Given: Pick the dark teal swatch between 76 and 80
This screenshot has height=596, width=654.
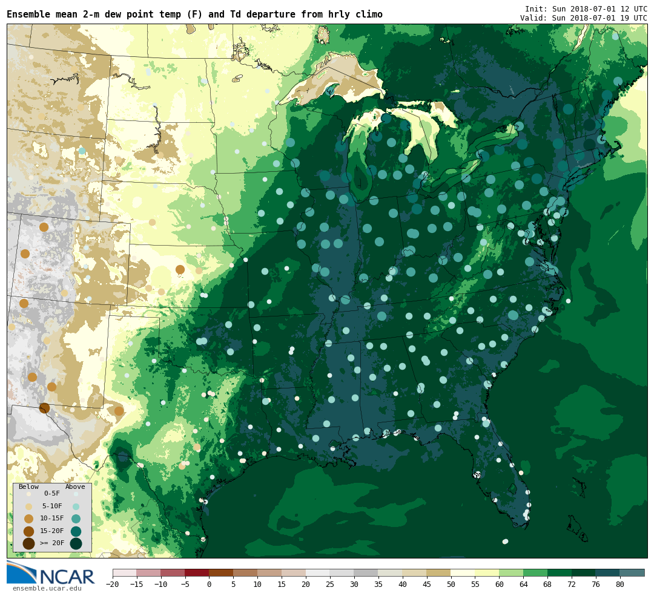Looking at the screenshot, I should coord(609,572).
